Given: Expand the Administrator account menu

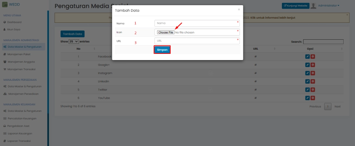Looking at the screenshot, I should coord(329,6).
